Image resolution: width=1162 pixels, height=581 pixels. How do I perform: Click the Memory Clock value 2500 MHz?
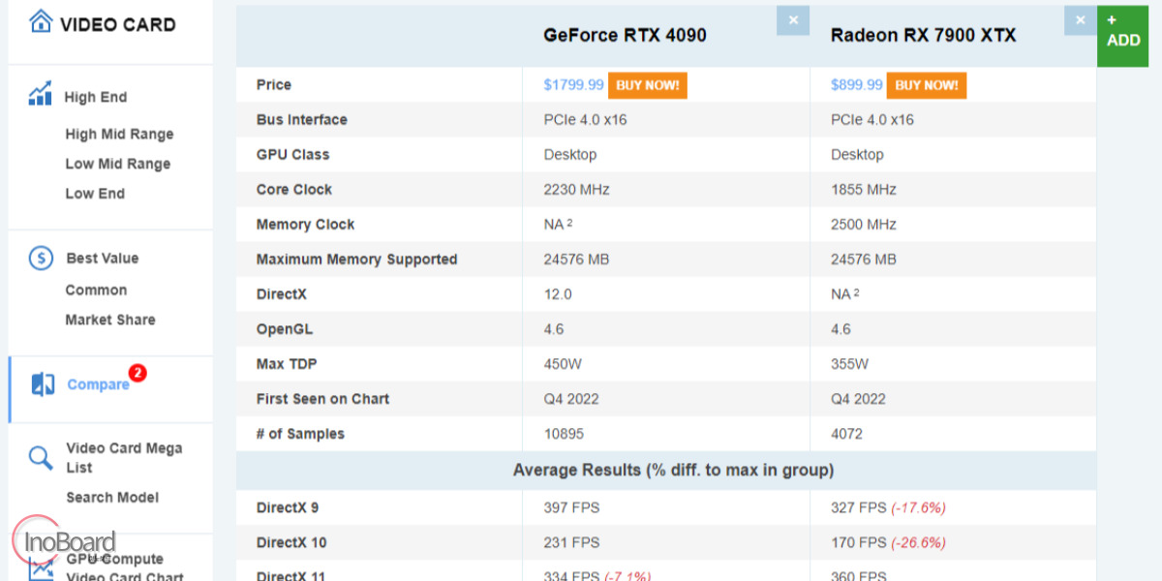tap(864, 225)
